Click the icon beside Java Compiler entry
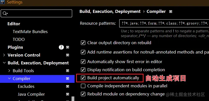The width and height of the screenshot is (209, 101). click(x=68, y=94)
